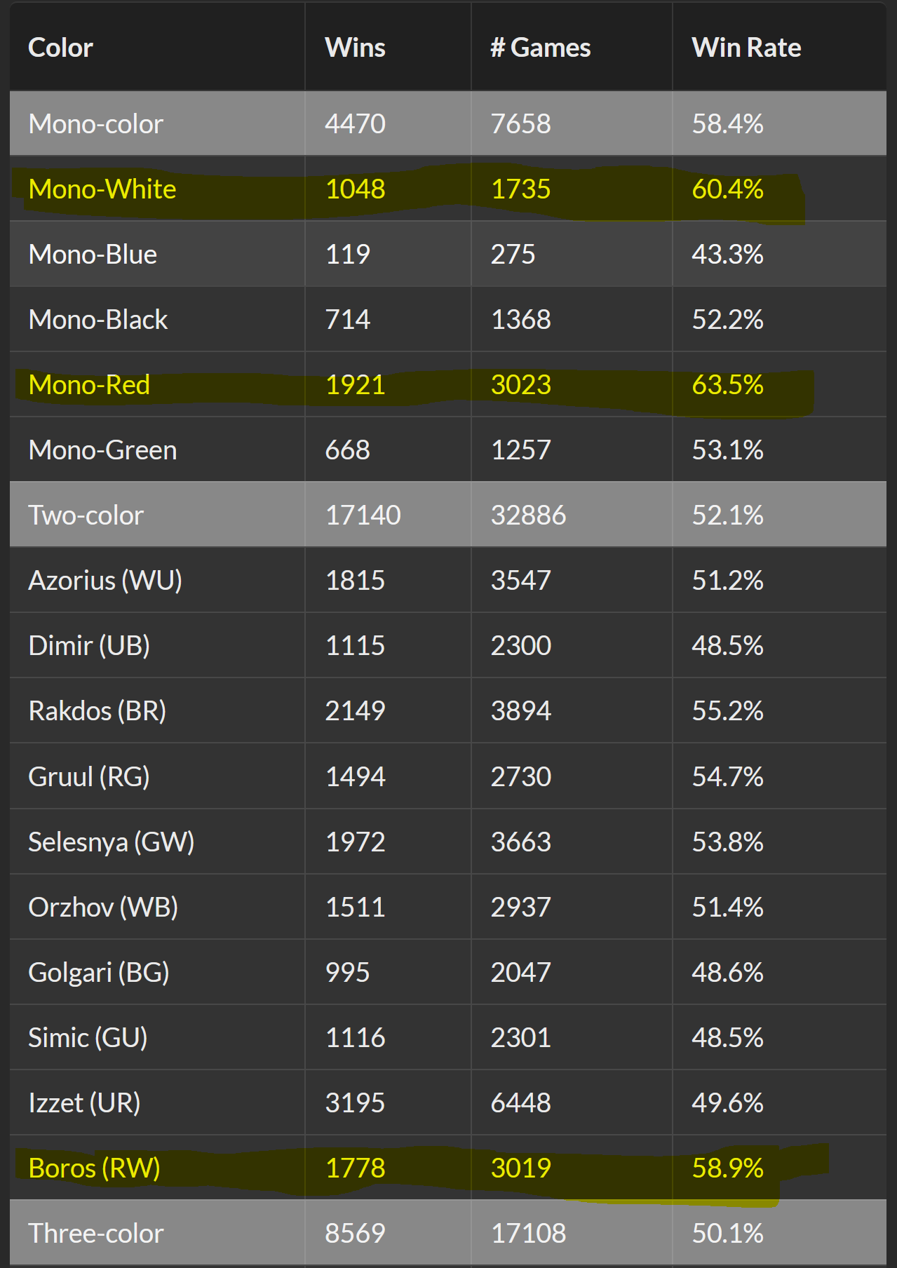Select the Selesnya (GW) row label
This screenshot has height=1268, width=897.
[111, 842]
